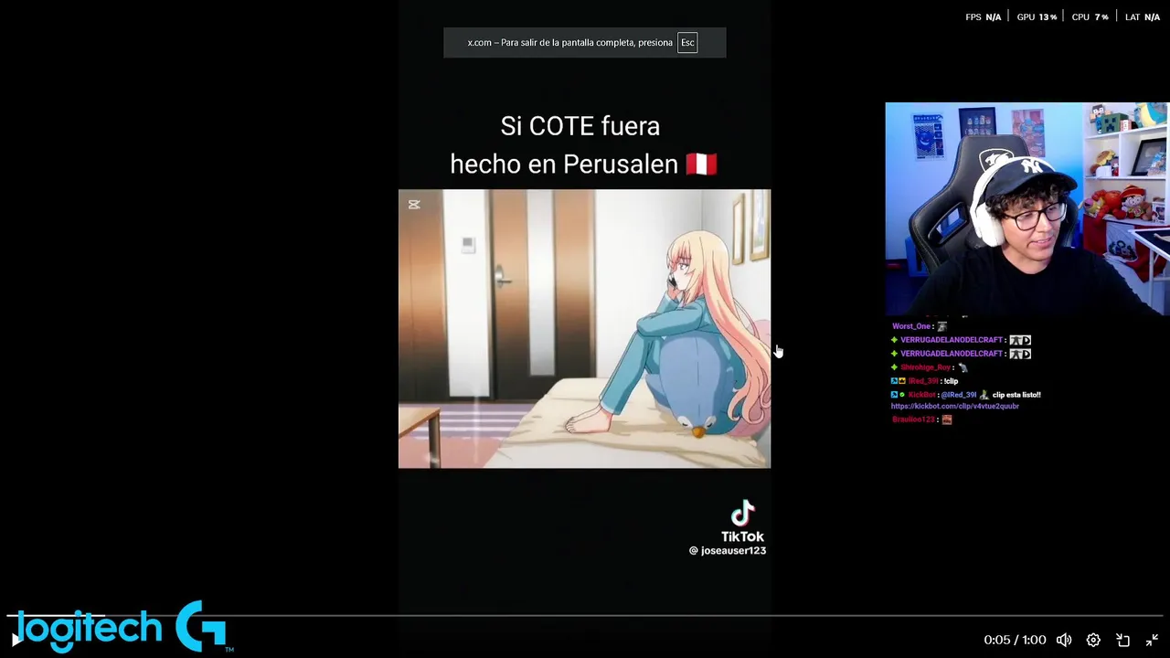Click the GPU 13 % overlay stat
Image resolution: width=1170 pixels, height=658 pixels.
(1037, 16)
